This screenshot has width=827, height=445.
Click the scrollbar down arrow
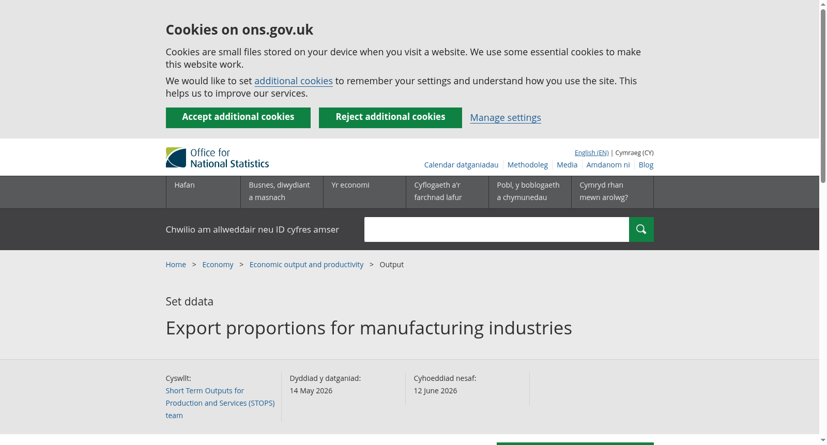click(823, 440)
